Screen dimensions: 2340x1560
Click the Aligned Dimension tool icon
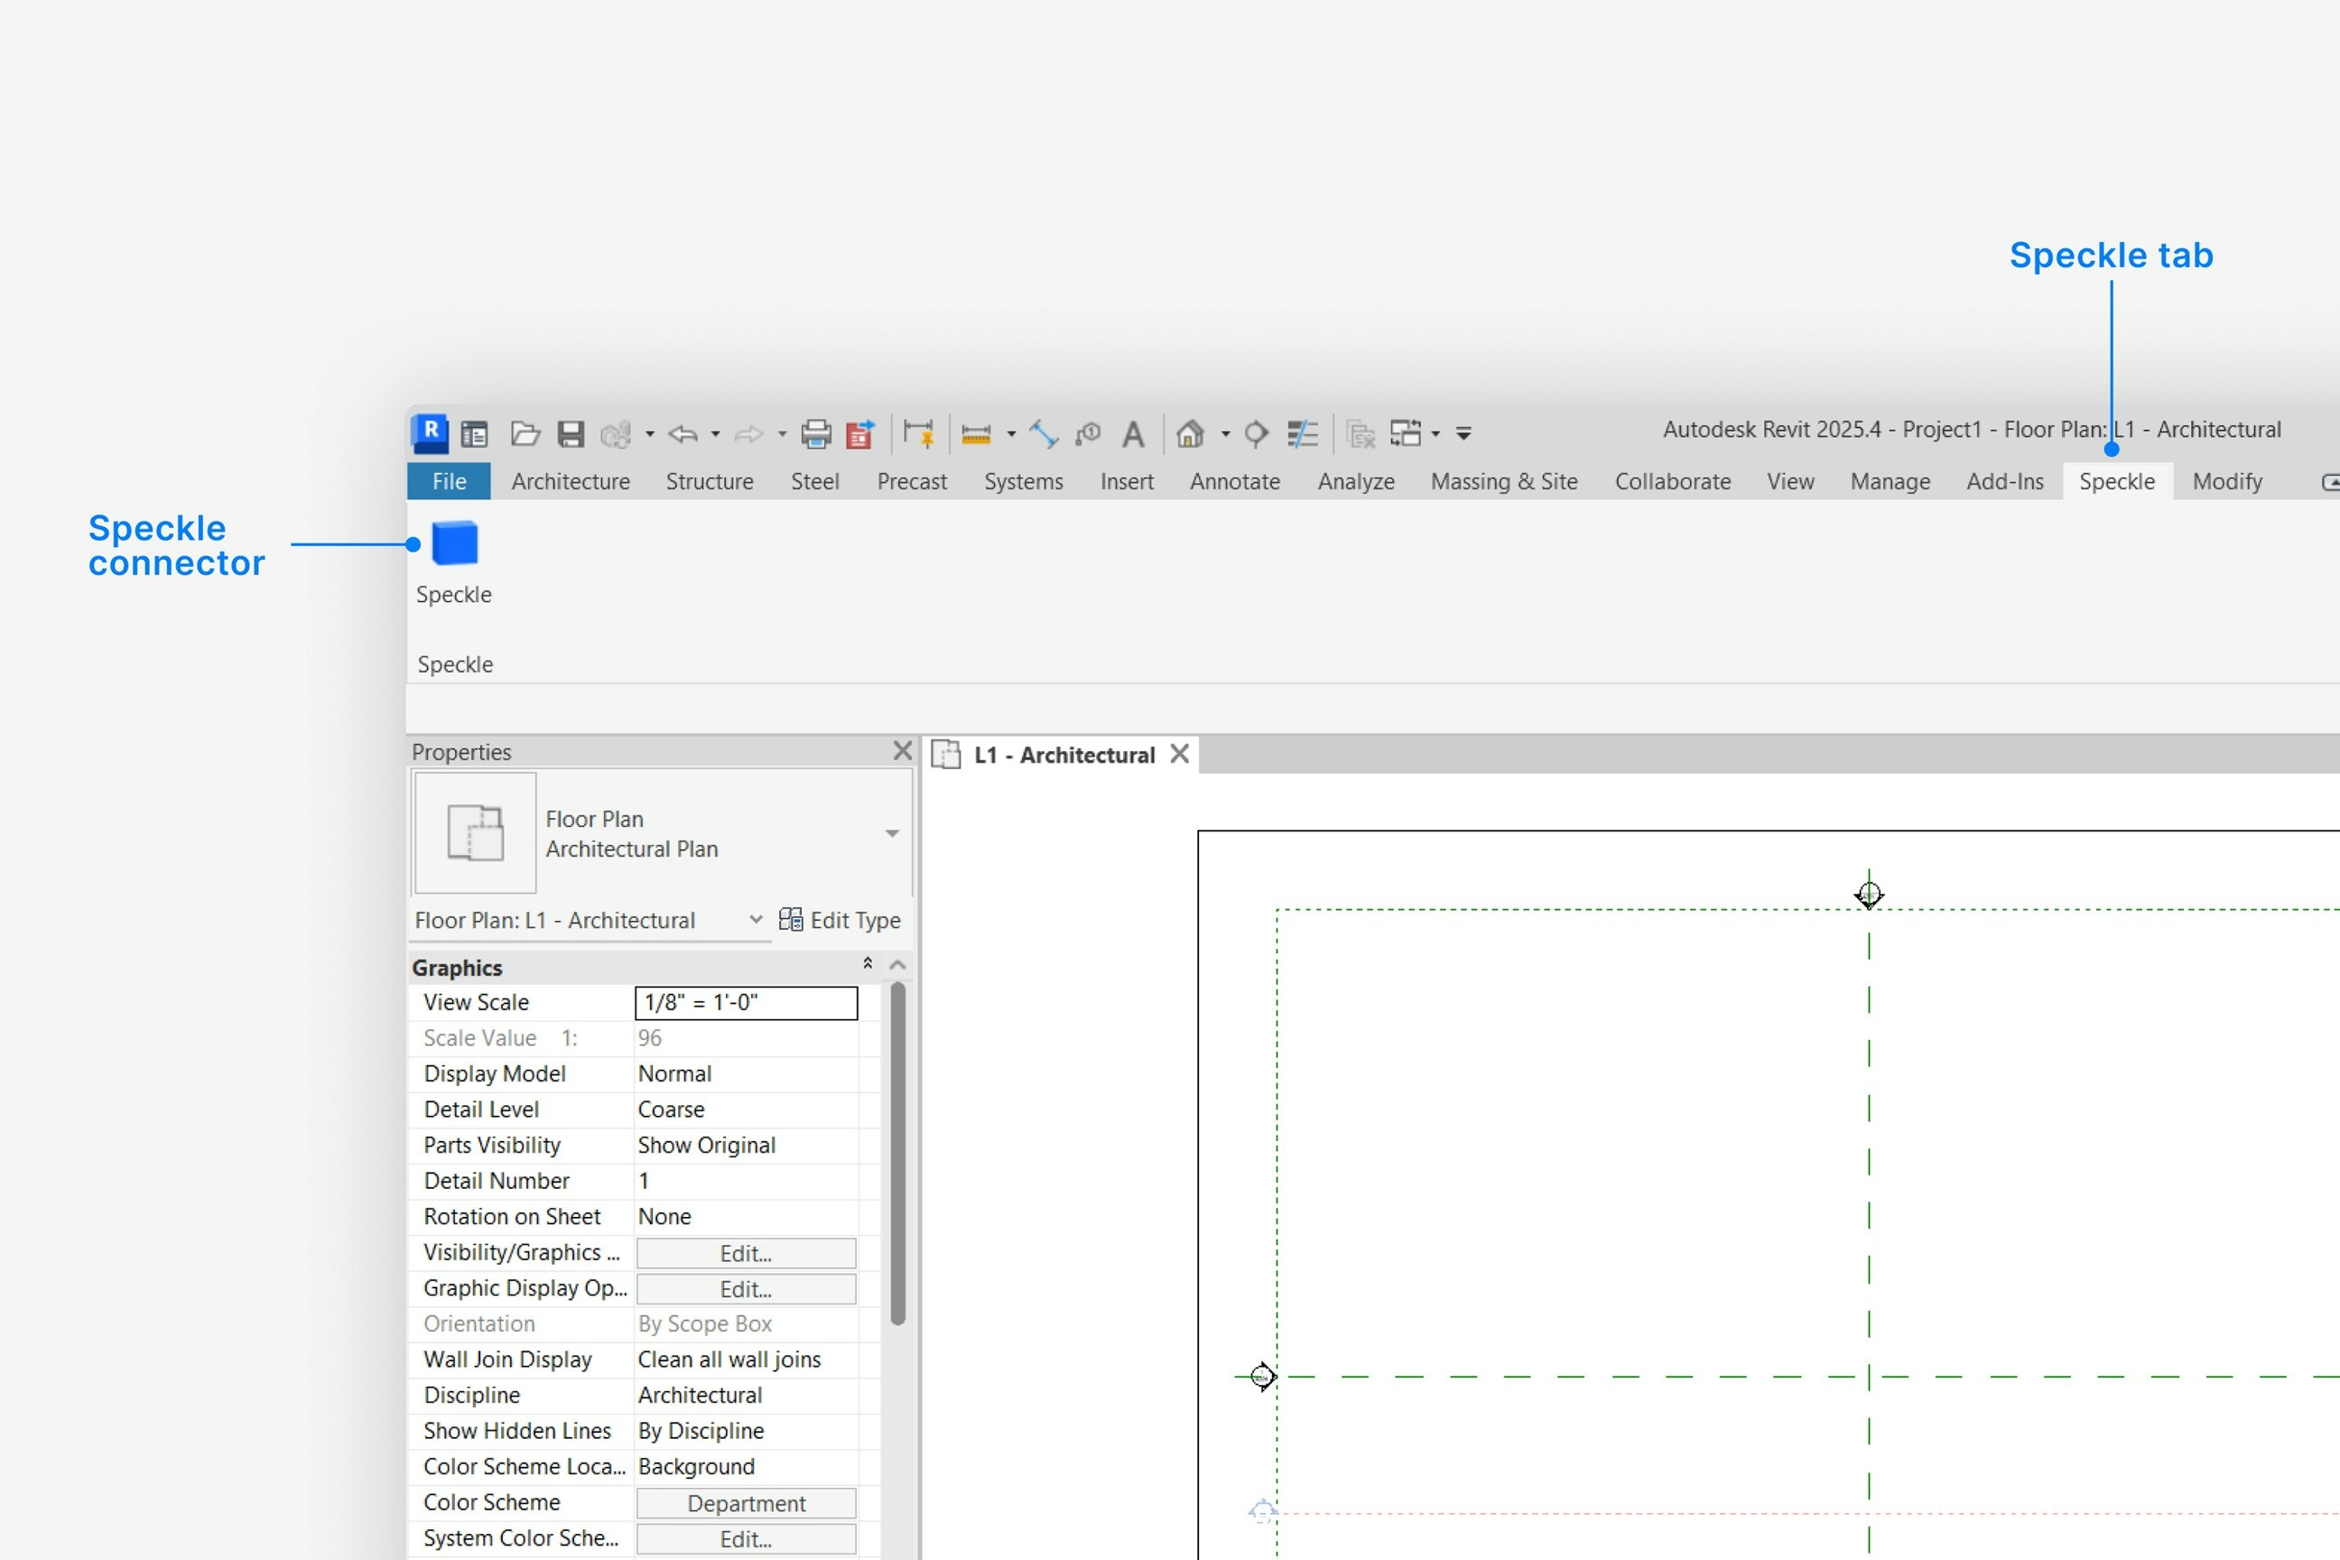coord(1043,433)
